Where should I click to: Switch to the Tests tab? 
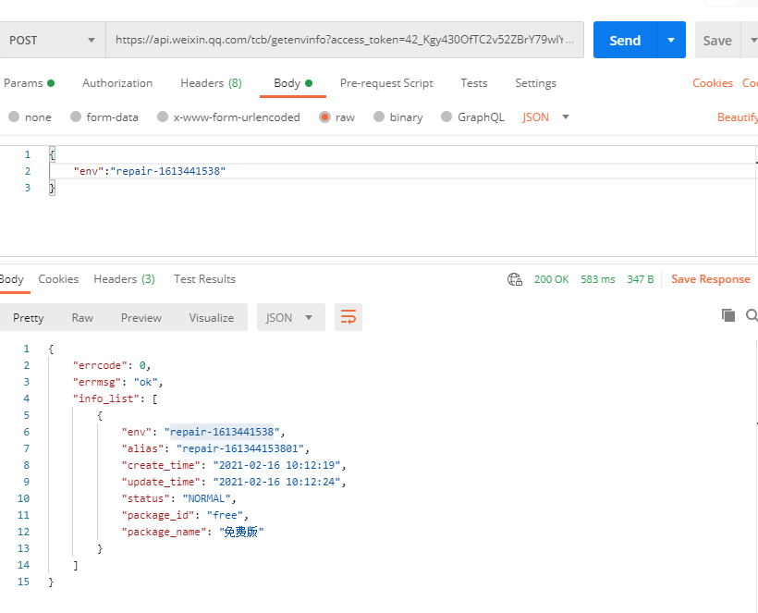pyautogui.click(x=473, y=83)
